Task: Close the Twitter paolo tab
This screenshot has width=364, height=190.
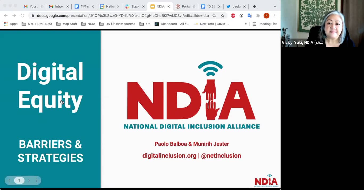Action: [244, 6]
